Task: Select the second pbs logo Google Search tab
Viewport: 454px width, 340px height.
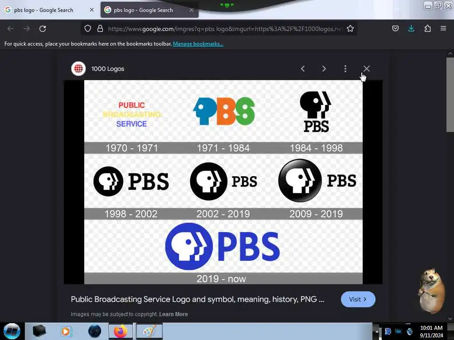Action: (149, 10)
